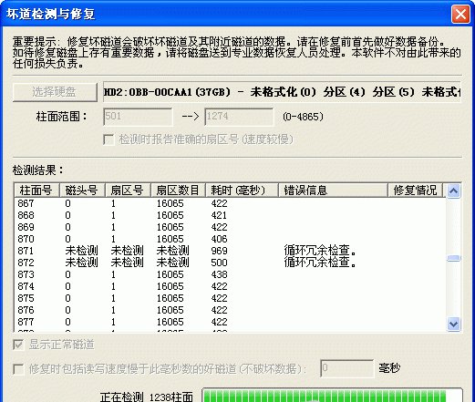
Task: Click the results list scrollbar thumb
Action: [454, 258]
